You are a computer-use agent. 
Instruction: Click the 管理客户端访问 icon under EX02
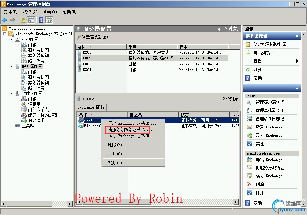click(249, 102)
